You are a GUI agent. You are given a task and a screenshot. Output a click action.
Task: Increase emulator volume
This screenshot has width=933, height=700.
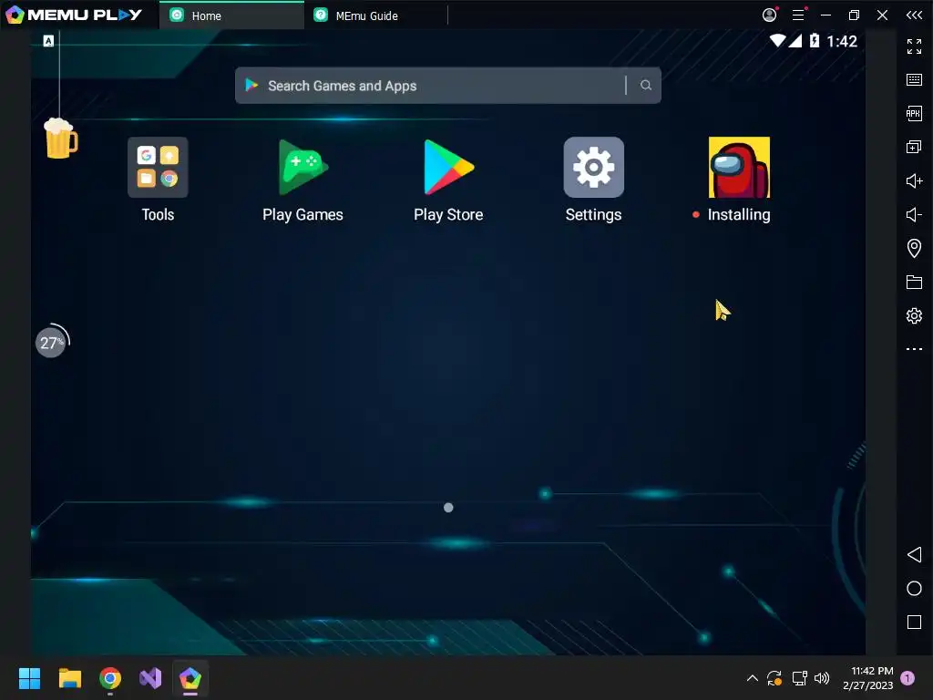914,180
